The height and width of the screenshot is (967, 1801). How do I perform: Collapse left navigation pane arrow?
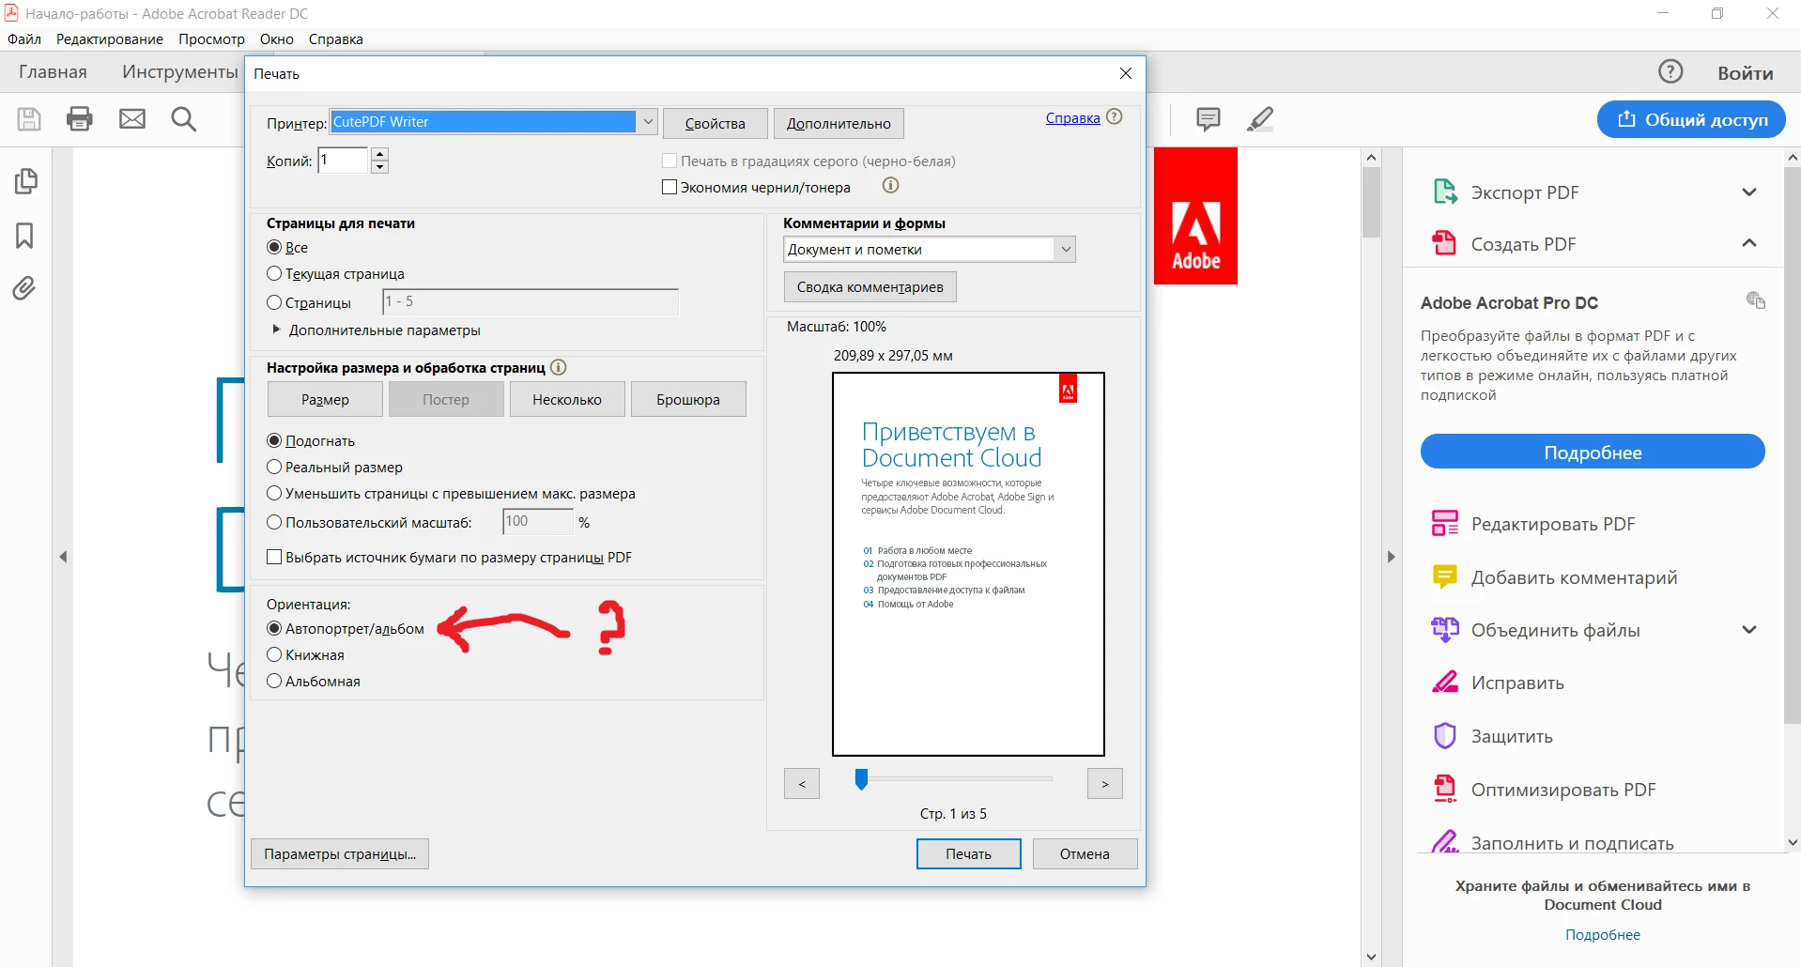click(63, 557)
